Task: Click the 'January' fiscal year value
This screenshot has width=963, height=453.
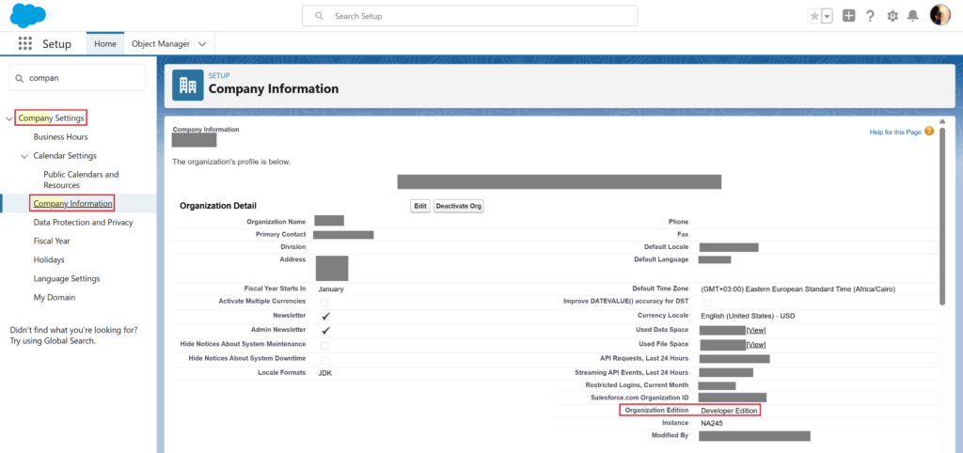Action: 331,289
